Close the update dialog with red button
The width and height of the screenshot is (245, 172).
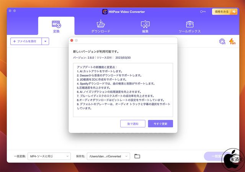tap(72, 40)
